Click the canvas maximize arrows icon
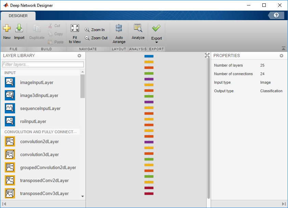This screenshot has height=208, width=288. (207, 55)
